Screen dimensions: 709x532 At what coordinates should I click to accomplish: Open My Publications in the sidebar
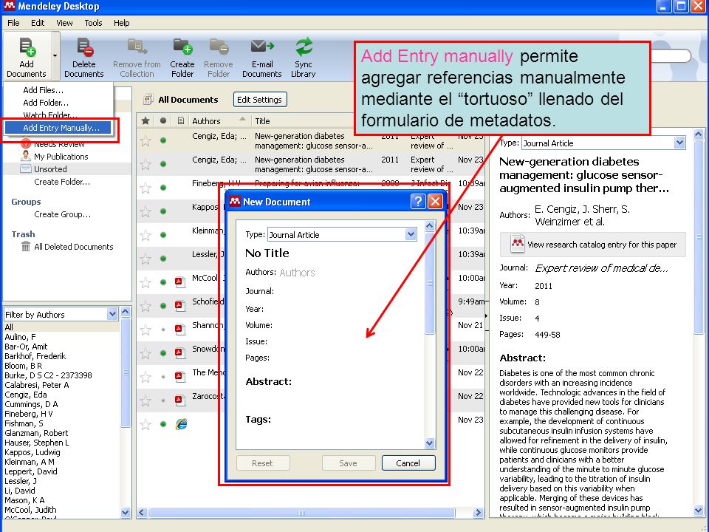coord(61,157)
